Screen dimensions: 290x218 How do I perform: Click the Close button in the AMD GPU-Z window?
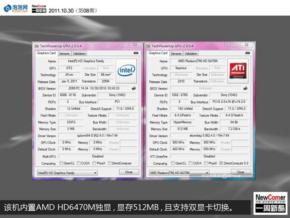coord(241,172)
